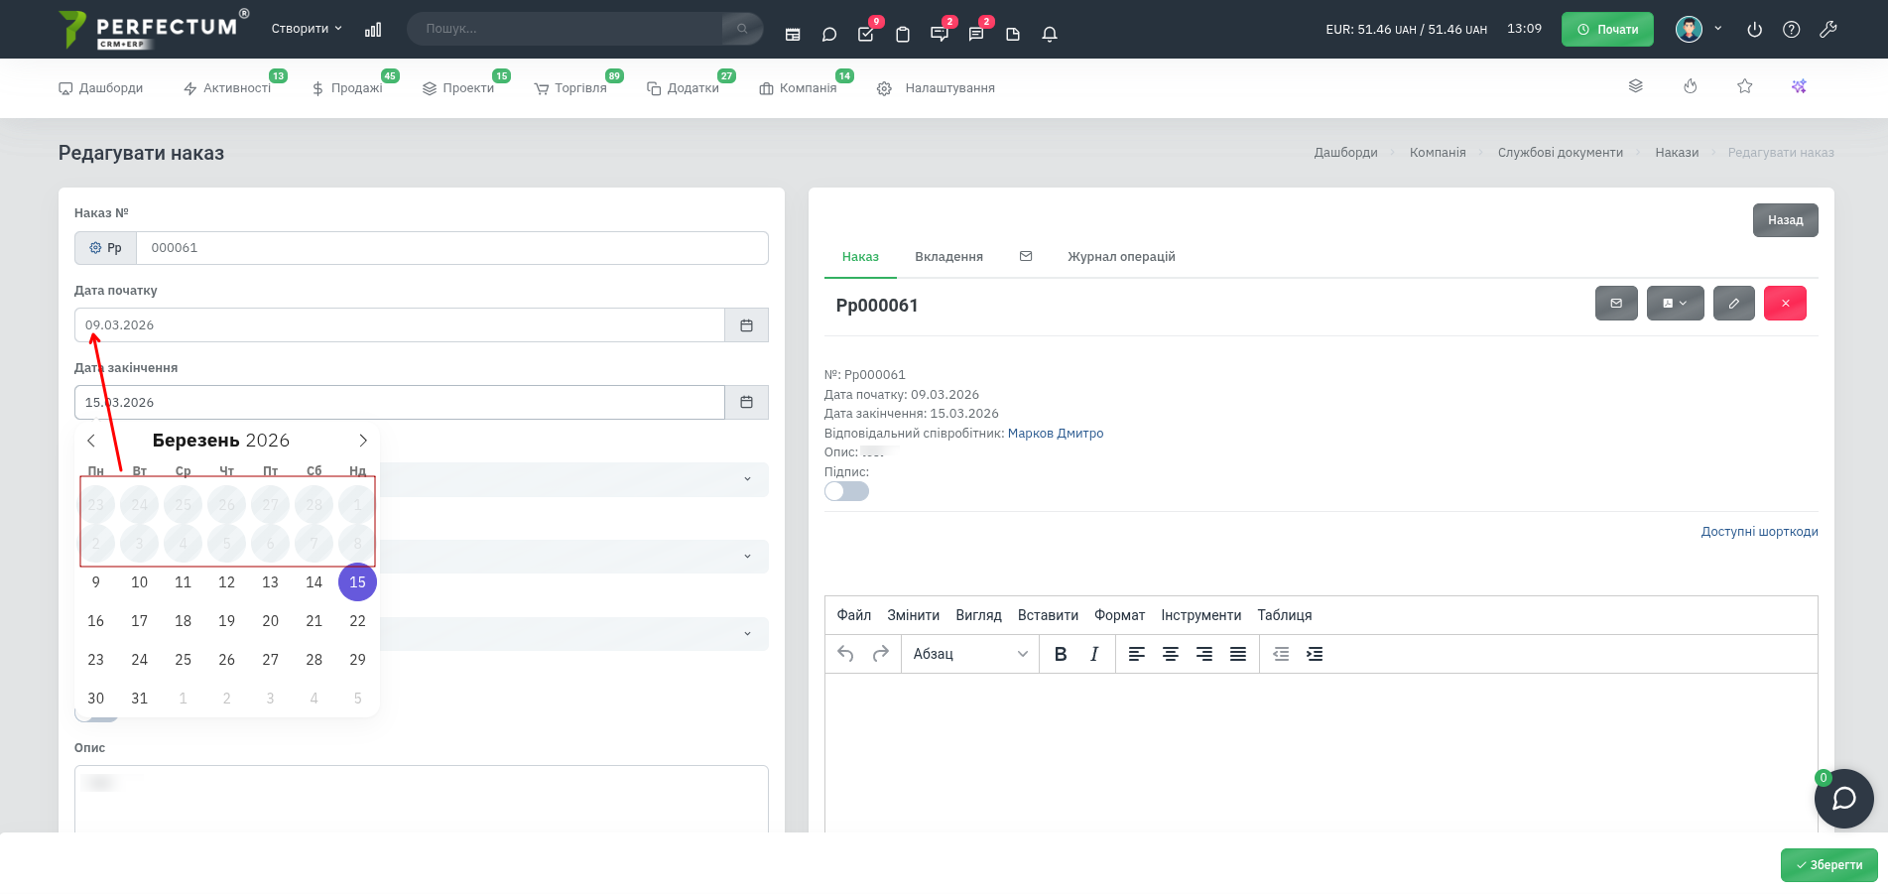Open Марков Дмитро employee link

[x=1056, y=434]
